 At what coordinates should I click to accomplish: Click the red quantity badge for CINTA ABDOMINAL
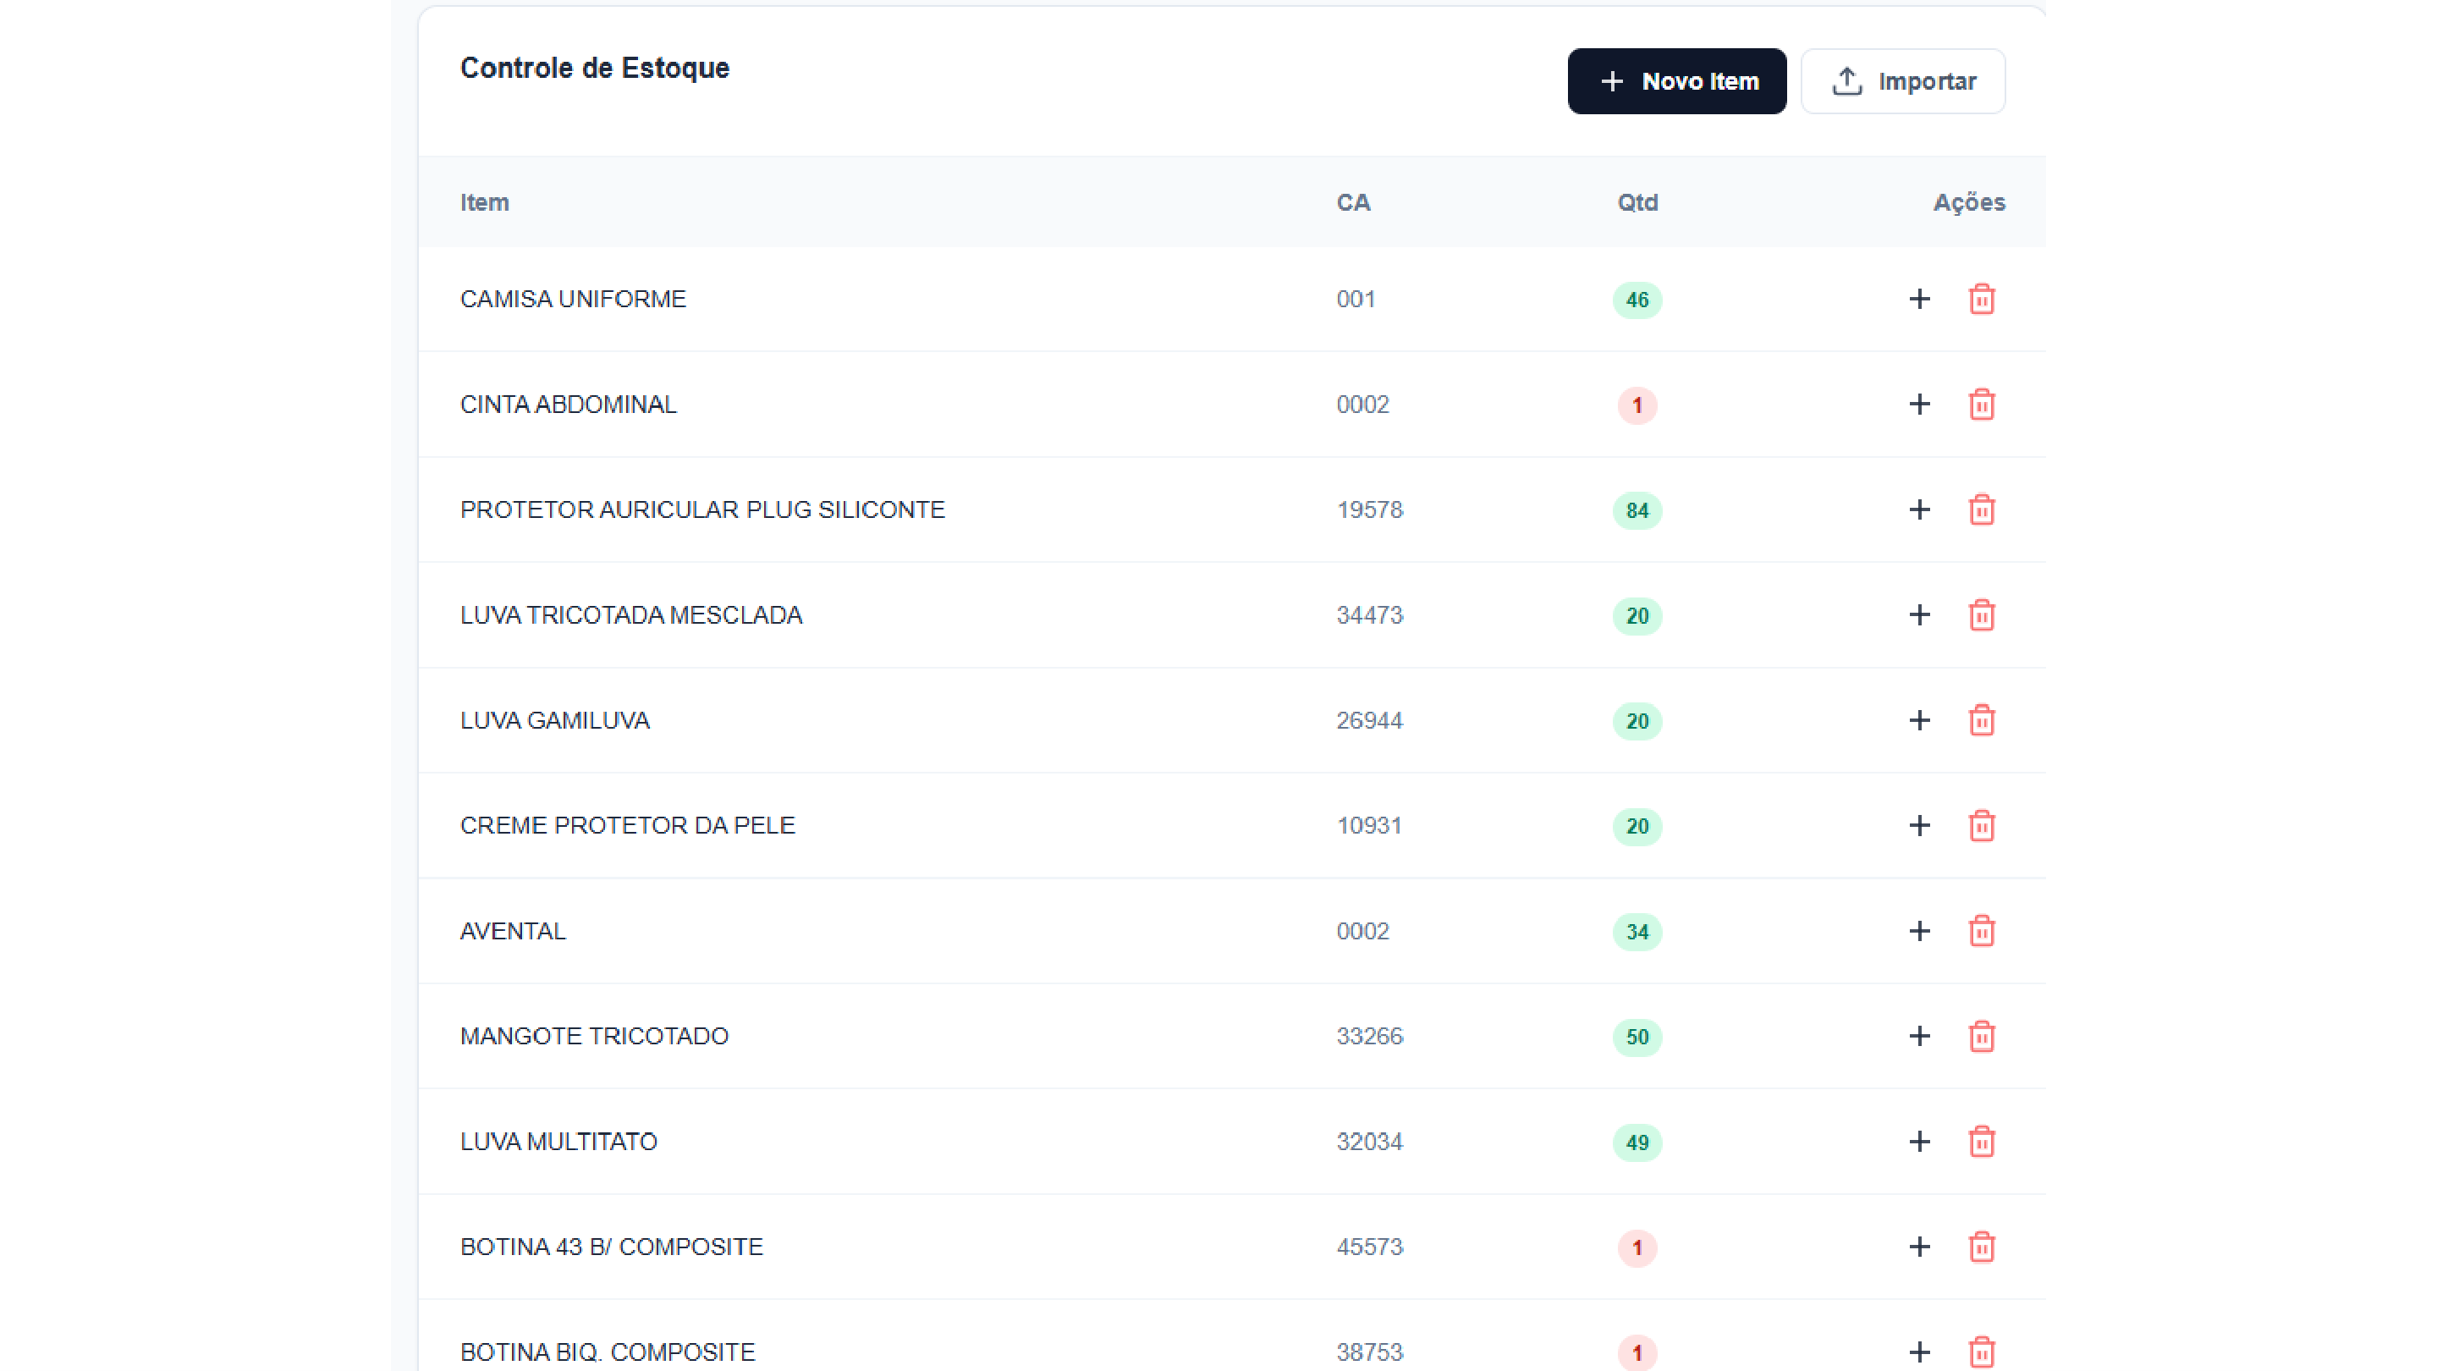[x=1637, y=405]
